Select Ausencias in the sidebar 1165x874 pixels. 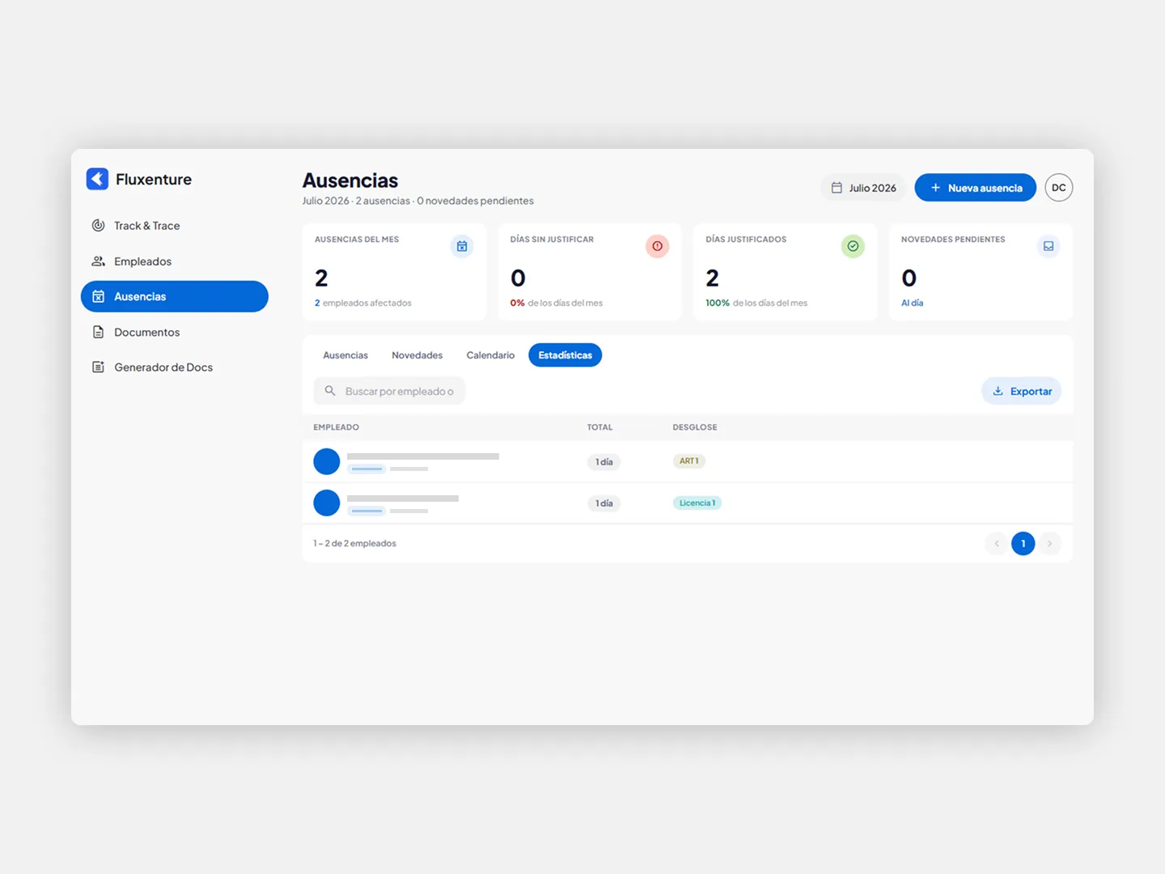coord(175,296)
